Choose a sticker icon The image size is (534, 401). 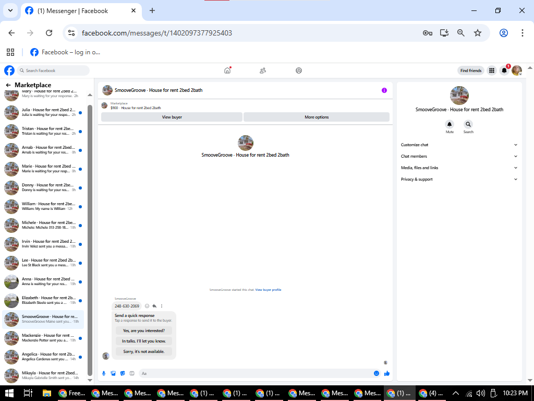(123, 373)
